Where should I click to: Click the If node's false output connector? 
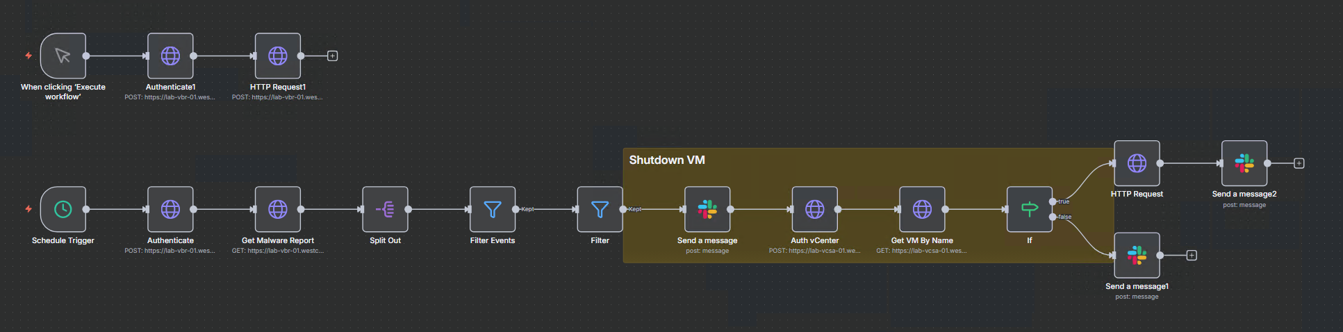tap(1053, 217)
